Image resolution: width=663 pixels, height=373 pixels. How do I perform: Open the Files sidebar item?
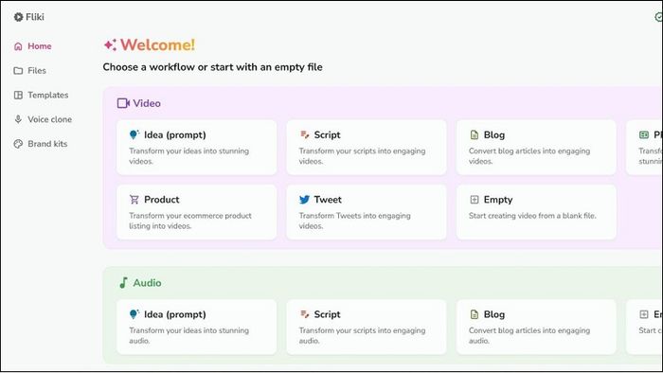(29, 71)
